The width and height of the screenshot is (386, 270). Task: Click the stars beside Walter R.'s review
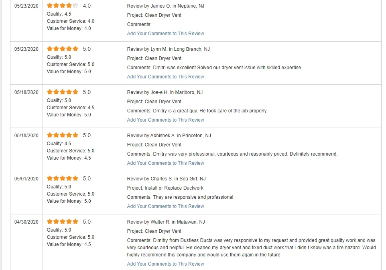[x=63, y=222]
